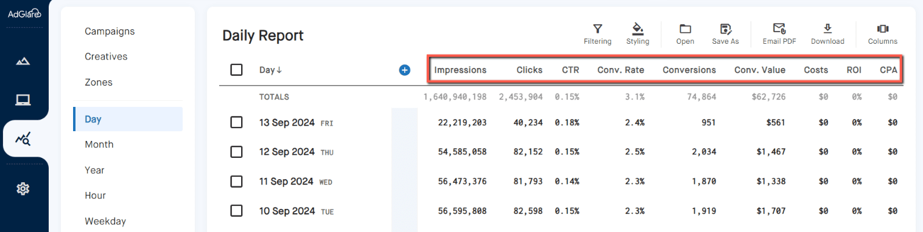The image size is (923, 232).
Task: Click conversion value $1,338
Action: coord(771,181)
